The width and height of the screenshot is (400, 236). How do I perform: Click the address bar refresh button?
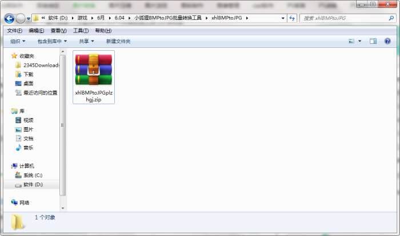pos(292,18)
